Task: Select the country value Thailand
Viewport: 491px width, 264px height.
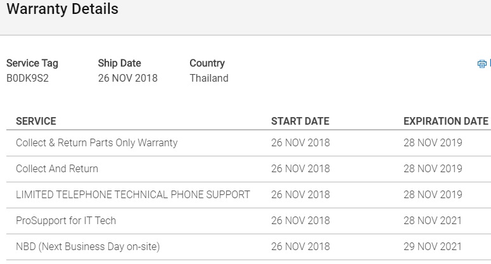Action: 209,79
